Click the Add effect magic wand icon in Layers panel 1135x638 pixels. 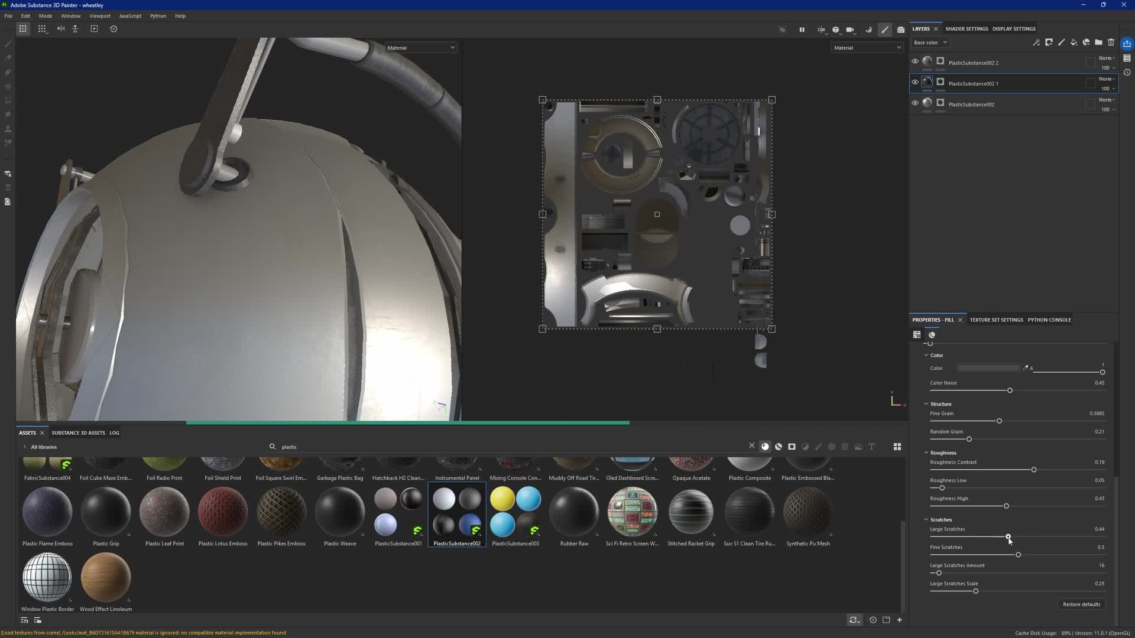pyautogui.click(x=1037, y=43)
